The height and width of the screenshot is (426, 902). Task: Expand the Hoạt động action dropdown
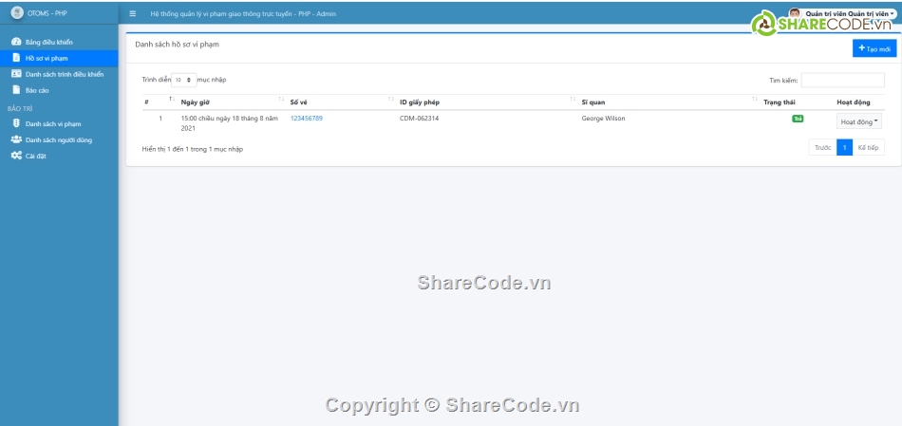click(x=859, y=121)
